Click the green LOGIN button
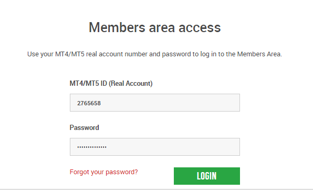This screenshot has width=313, height=190. 207,176
